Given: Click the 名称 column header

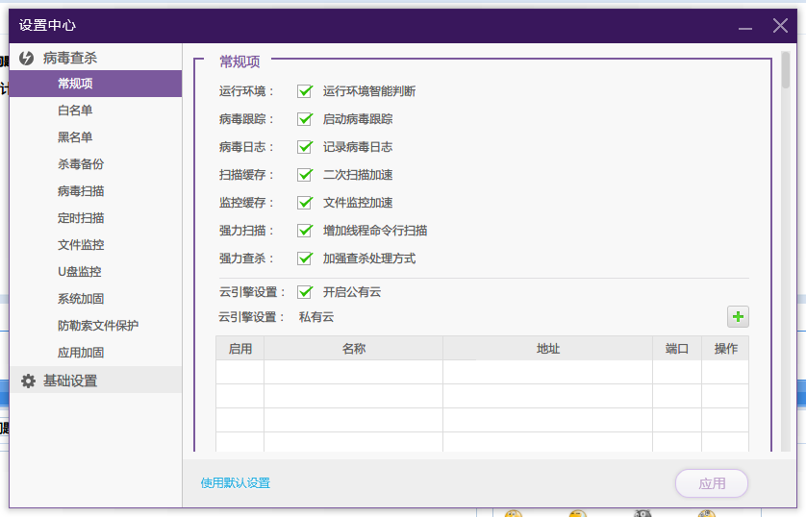Looking at the screenshot, I should pos(353,348).
